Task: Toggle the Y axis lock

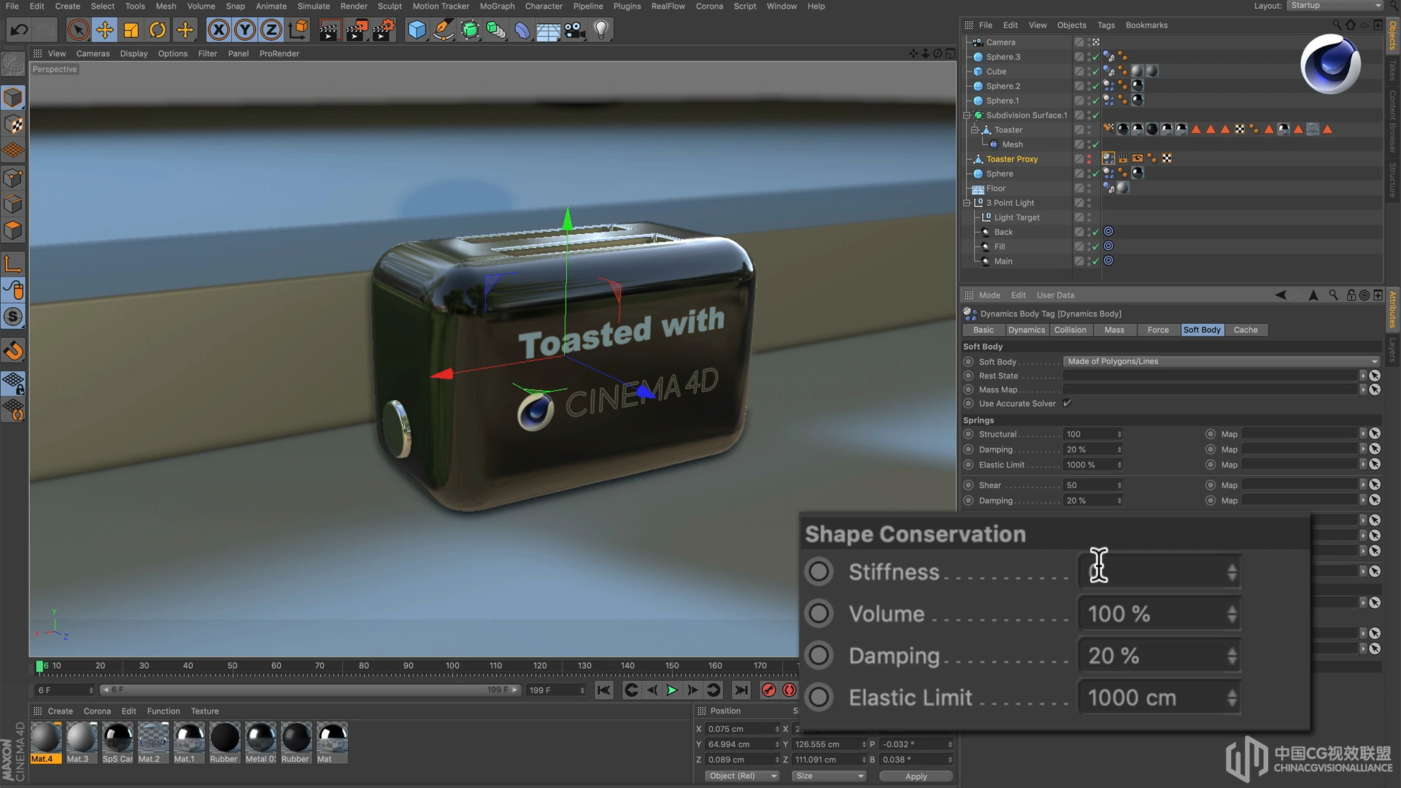Action: click(245, 30)
